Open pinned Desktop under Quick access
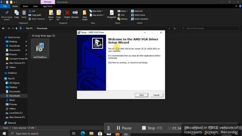242x136 pixels. pos(13,42)
